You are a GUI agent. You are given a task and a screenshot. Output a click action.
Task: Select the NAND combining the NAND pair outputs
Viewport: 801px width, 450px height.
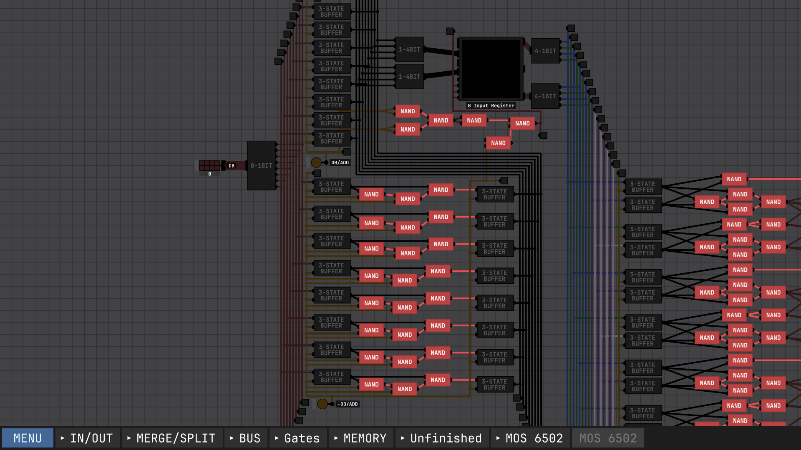(441, 120)
